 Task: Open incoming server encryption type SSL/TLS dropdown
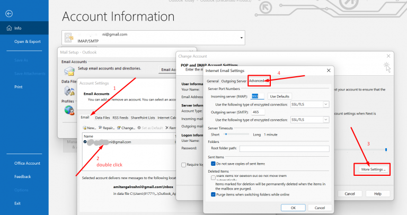(x=325, y=104)
